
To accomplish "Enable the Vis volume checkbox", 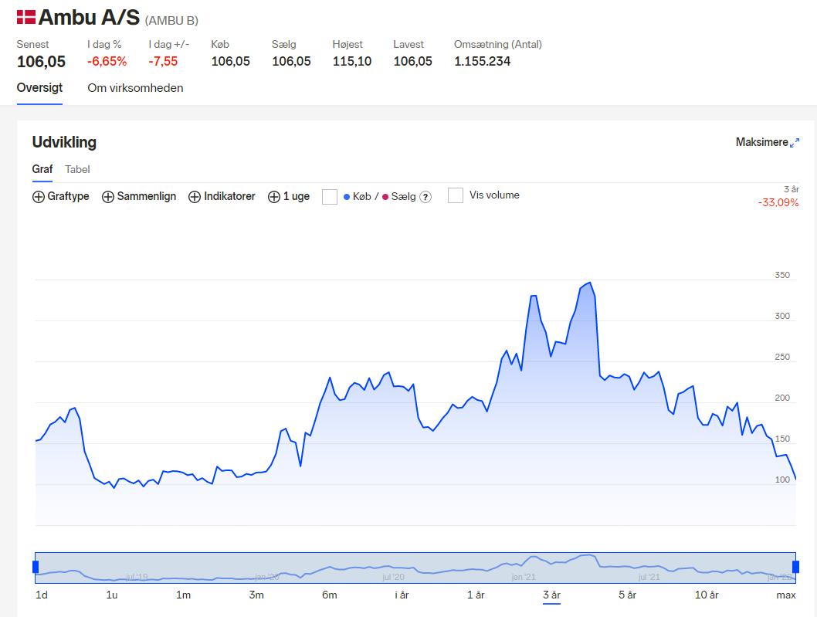I will (456, 195).
